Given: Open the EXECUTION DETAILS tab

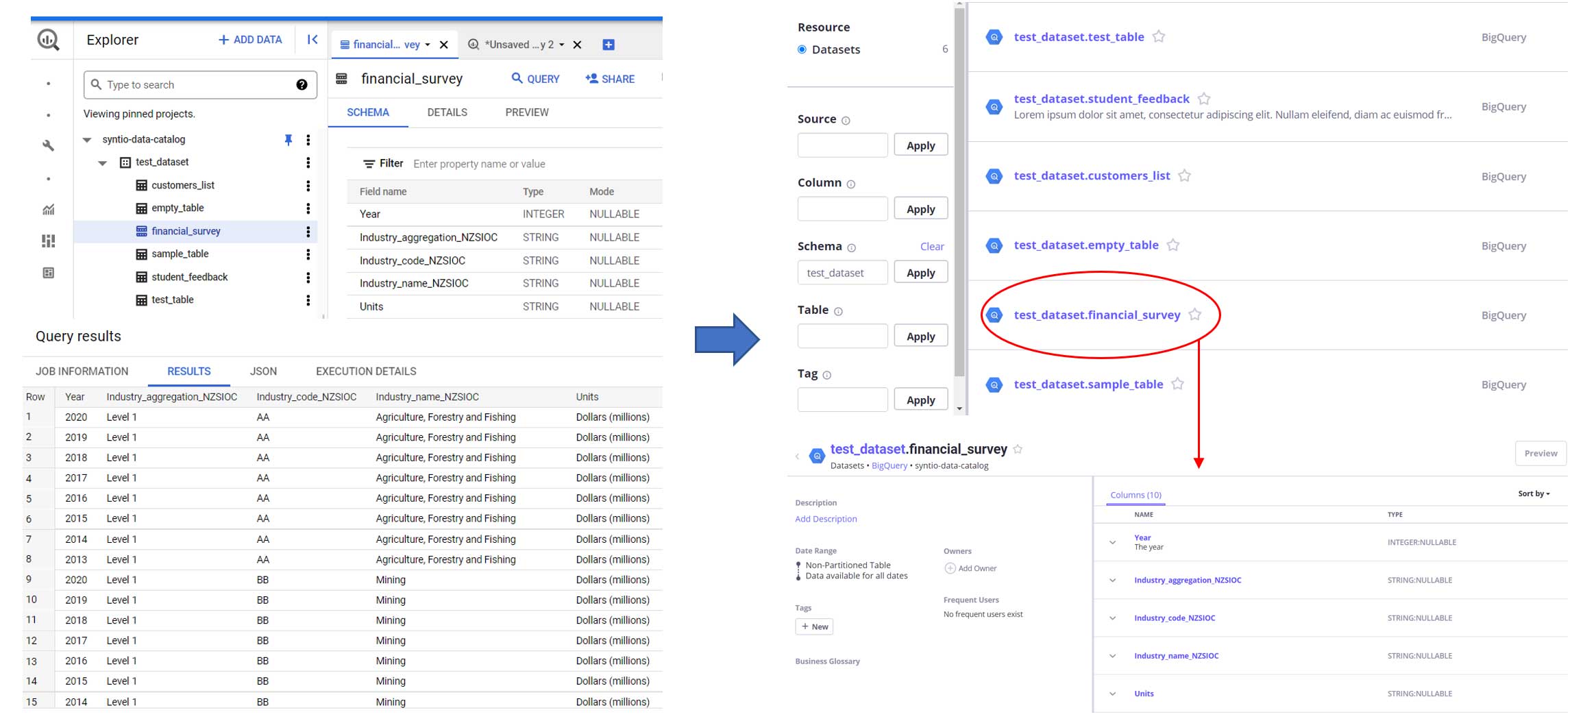Looking at the screenshot, I should pos(366,371).
